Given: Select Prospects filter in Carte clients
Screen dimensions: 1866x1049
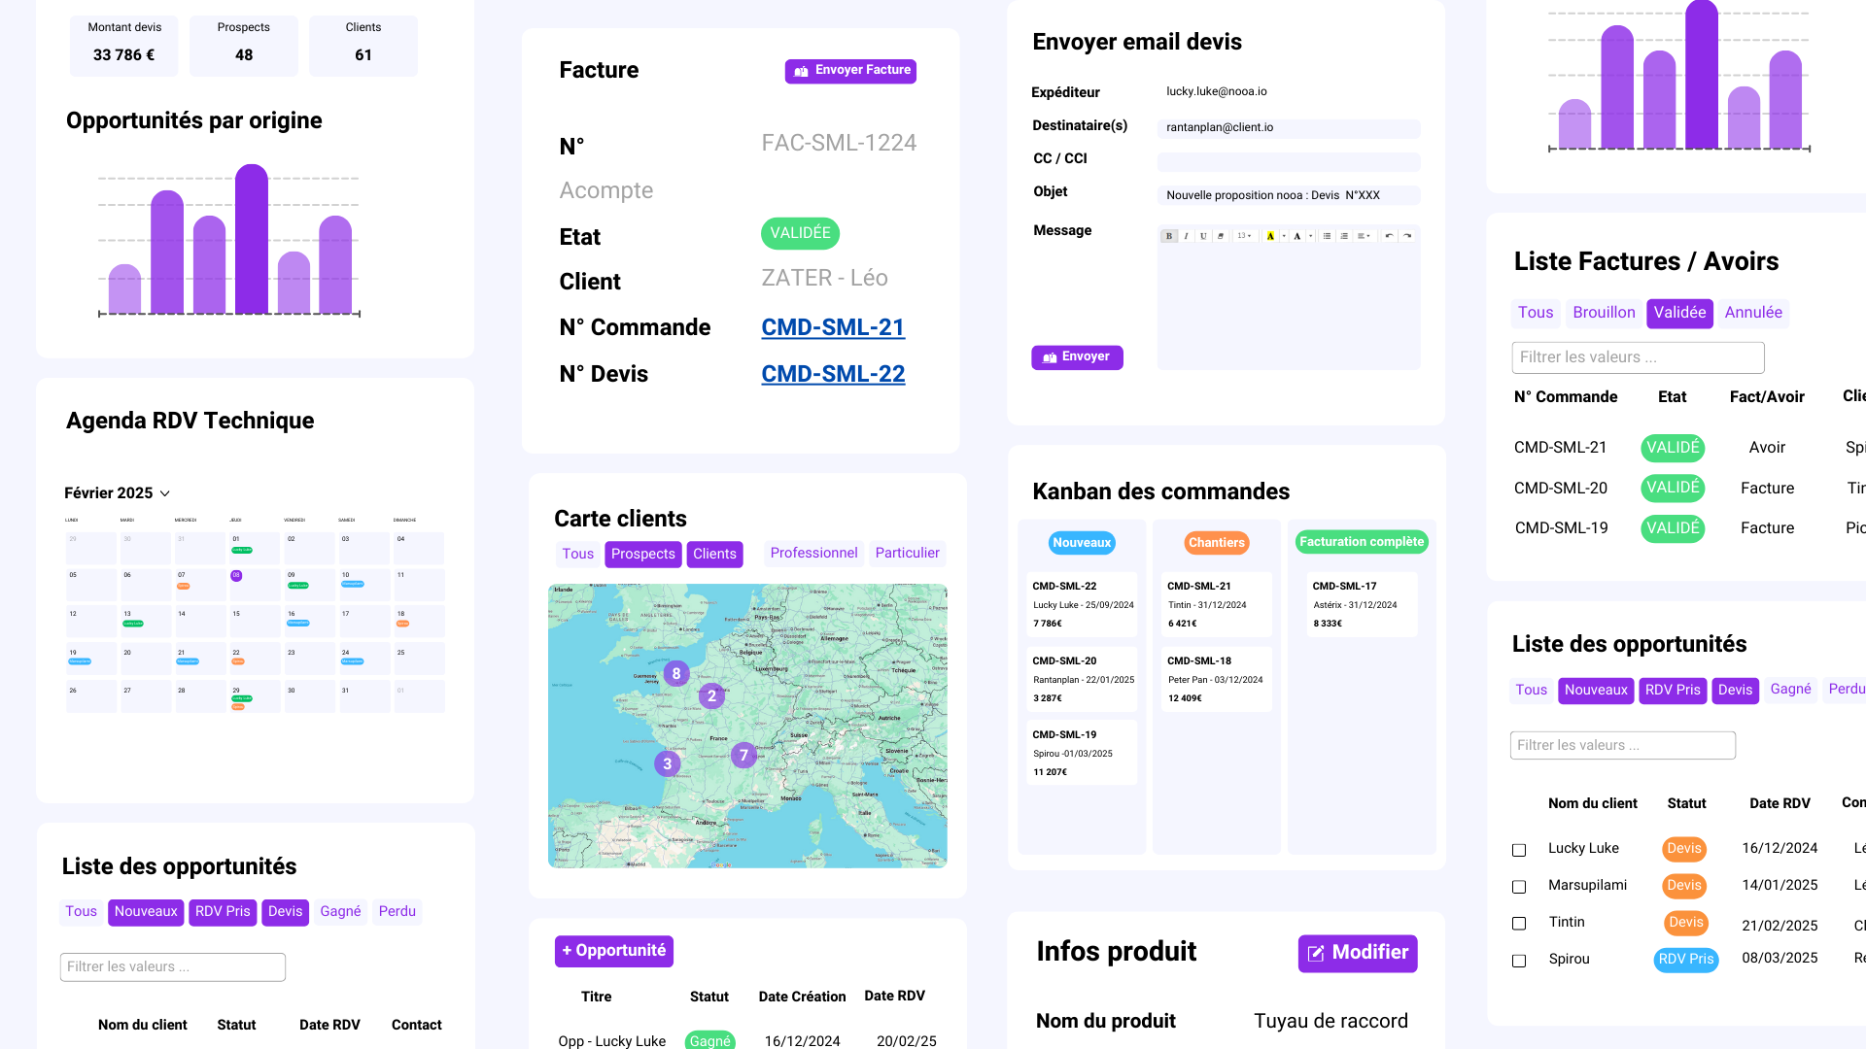Looking at the screenshot, I should (642, 554).
